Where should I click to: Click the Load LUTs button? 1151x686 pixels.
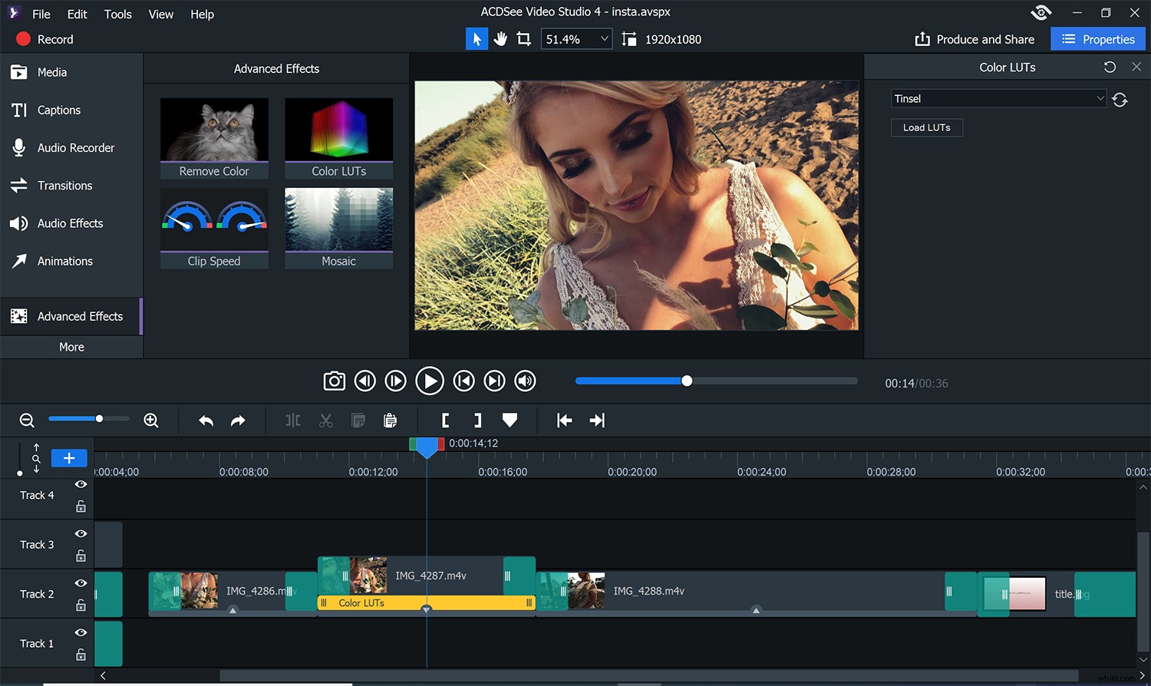point(926,127)
